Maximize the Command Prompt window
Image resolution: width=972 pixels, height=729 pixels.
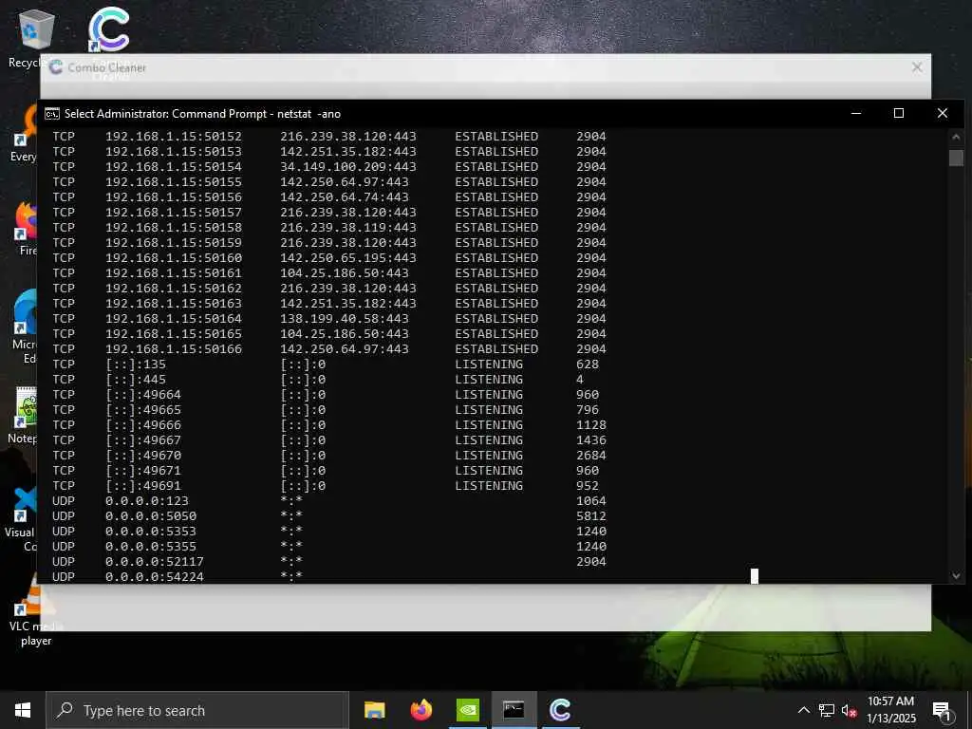pyautogui.click(x=899, y=114)
